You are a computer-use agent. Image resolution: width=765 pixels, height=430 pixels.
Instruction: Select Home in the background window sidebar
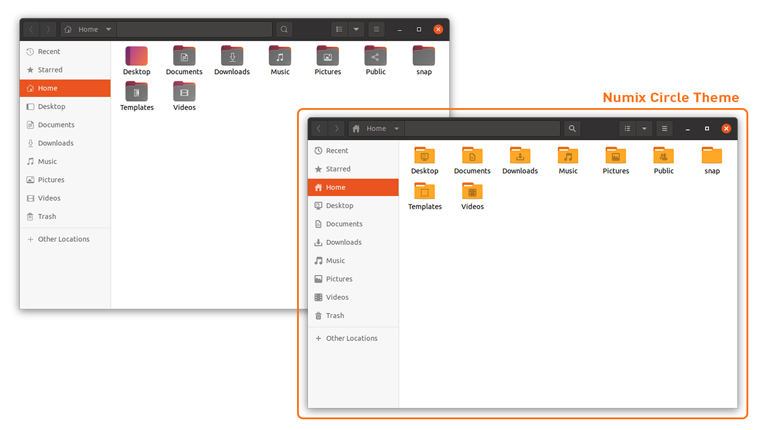pyautogui.click(x=65, y=88)
